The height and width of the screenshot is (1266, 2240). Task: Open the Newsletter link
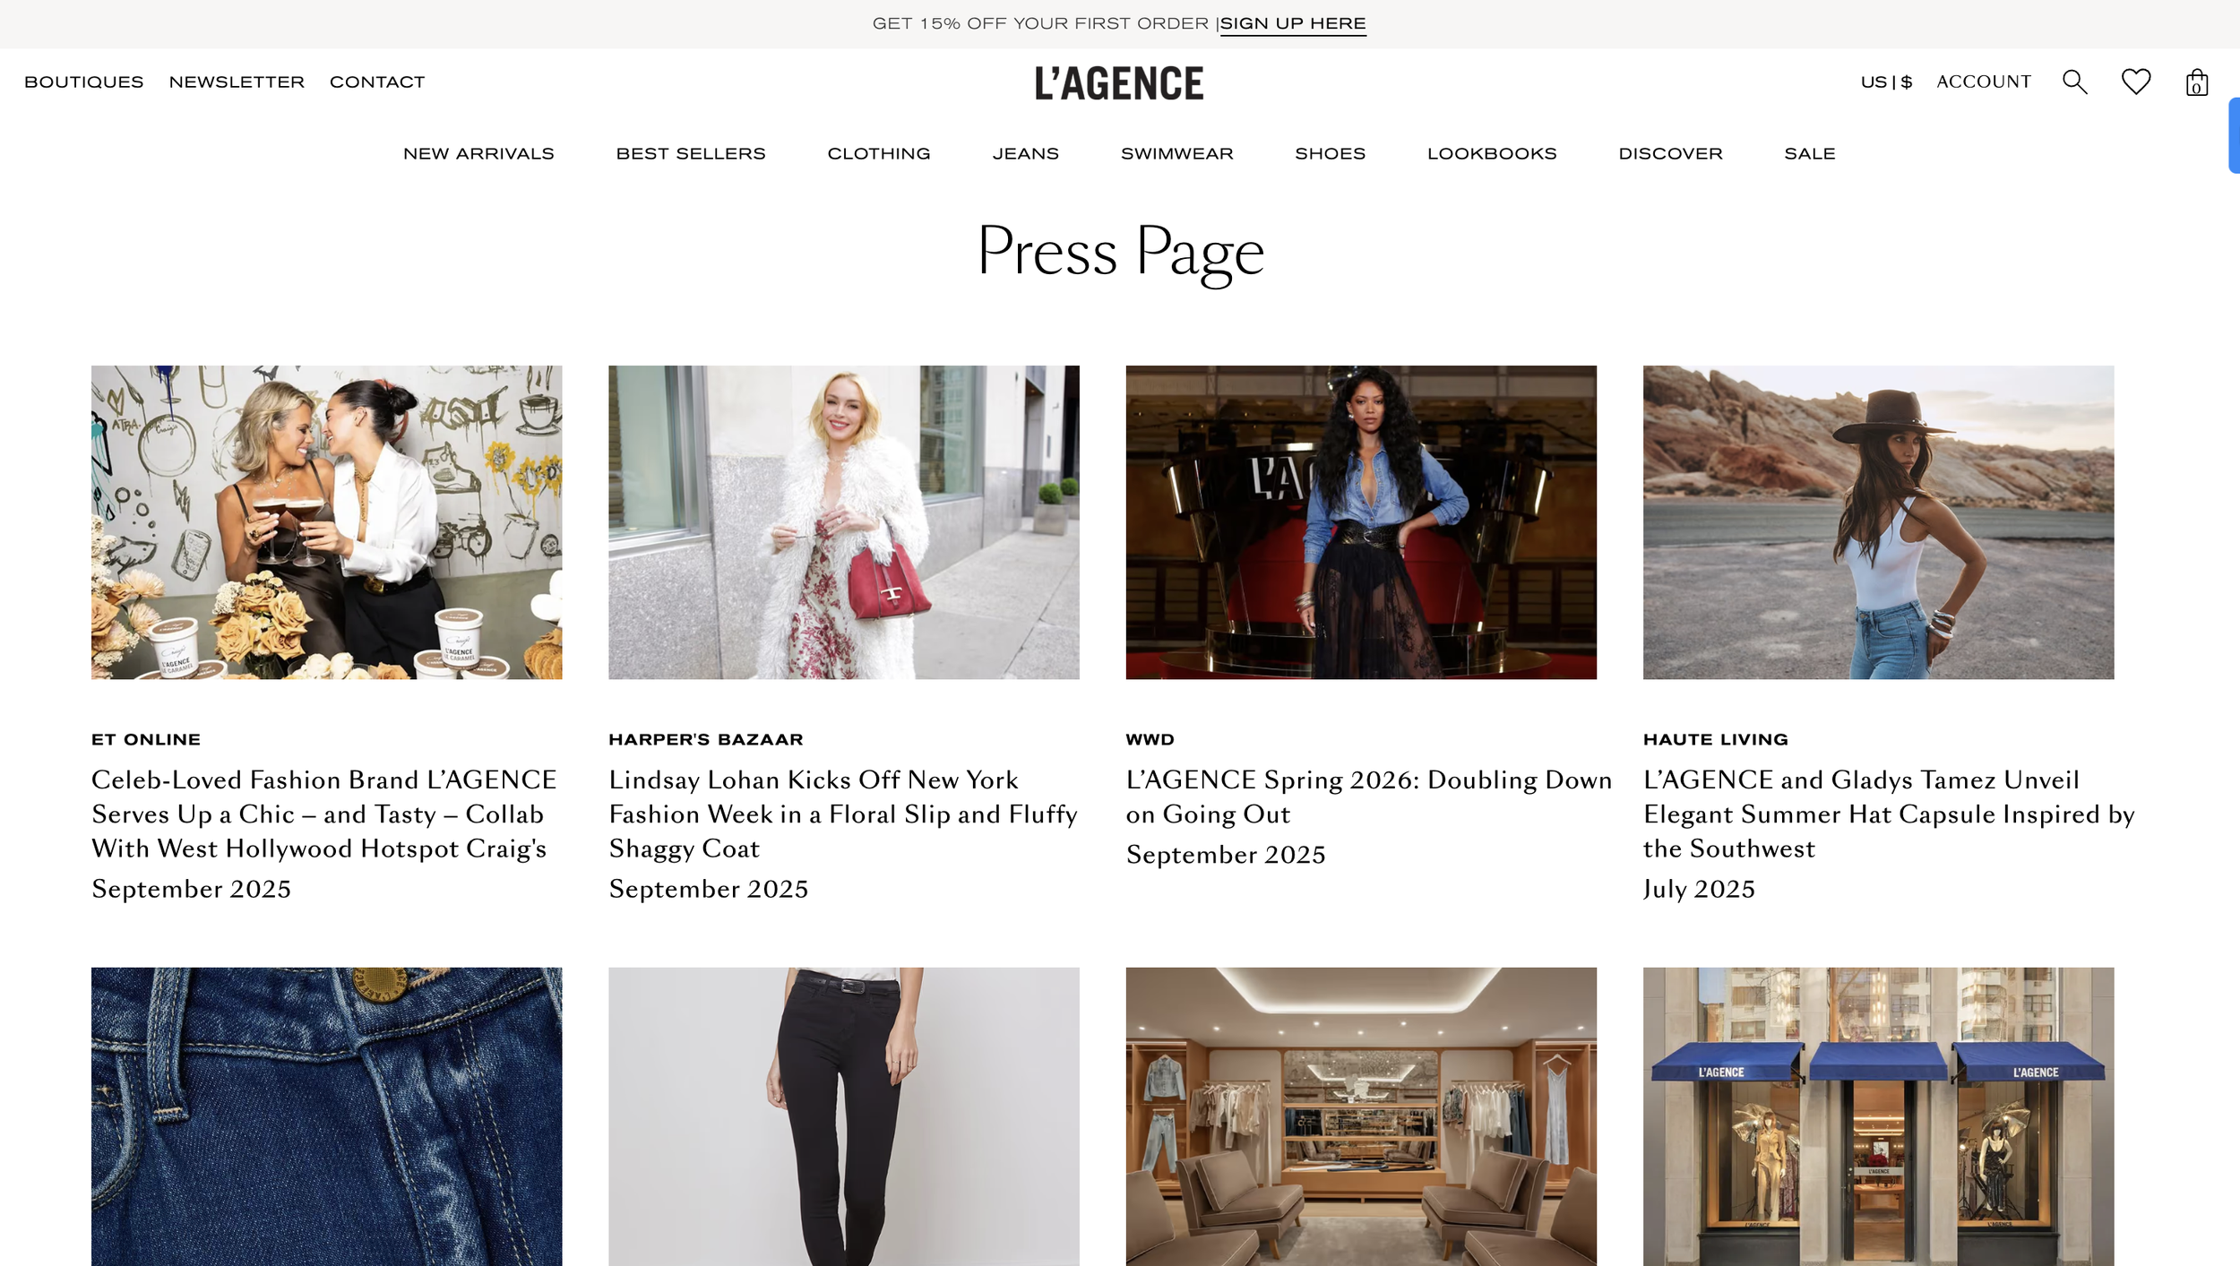(x=237, y=82)
